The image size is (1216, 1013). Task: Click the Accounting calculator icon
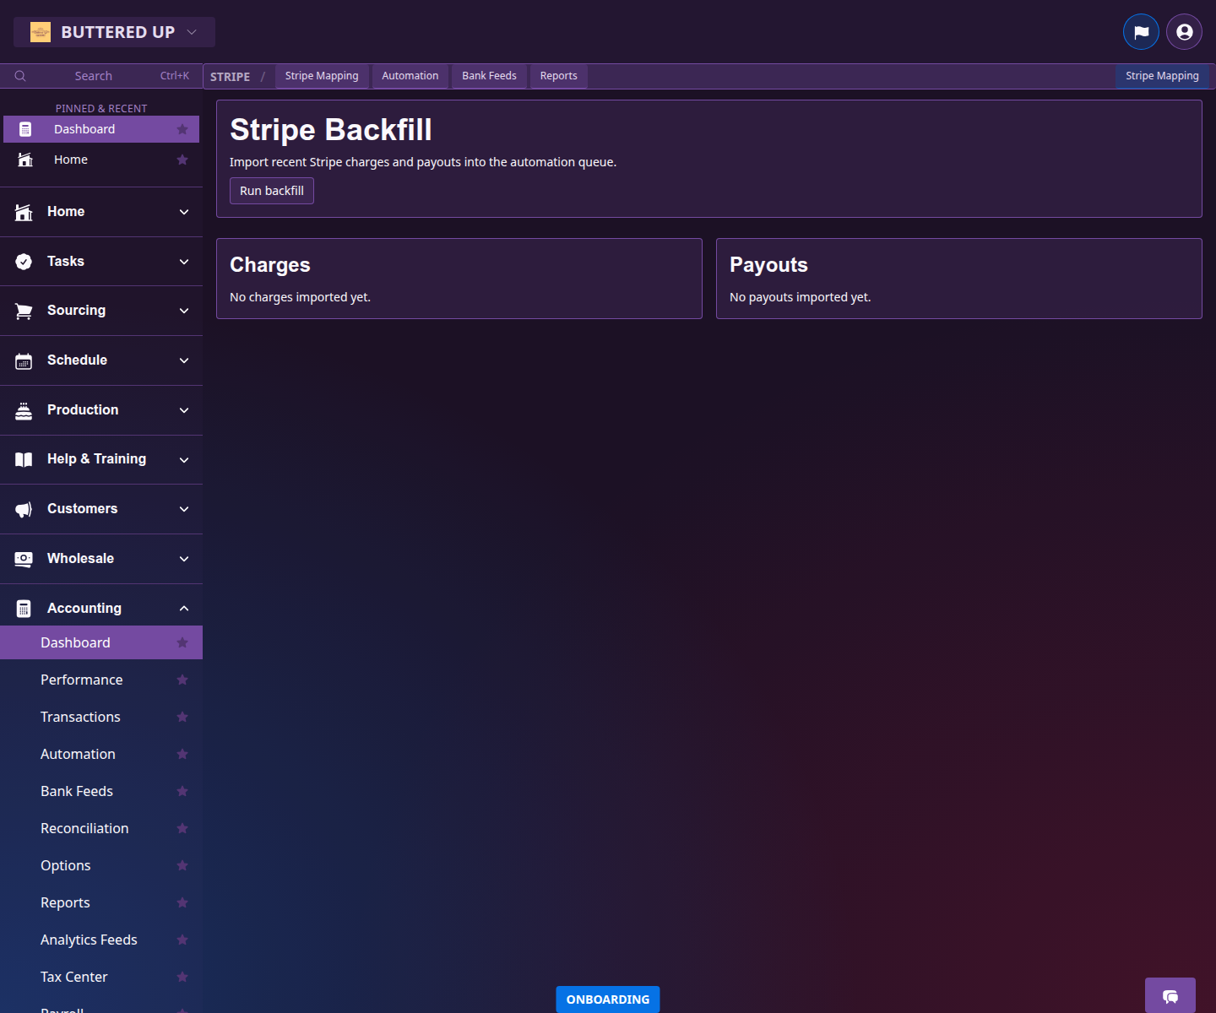pyautogui.click(x=23, y=607)
